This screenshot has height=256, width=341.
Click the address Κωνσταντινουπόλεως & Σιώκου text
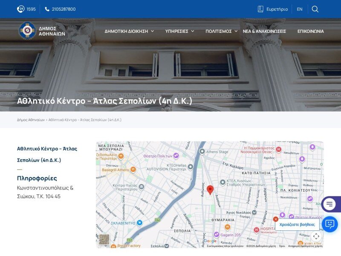[x=45, y=192]
